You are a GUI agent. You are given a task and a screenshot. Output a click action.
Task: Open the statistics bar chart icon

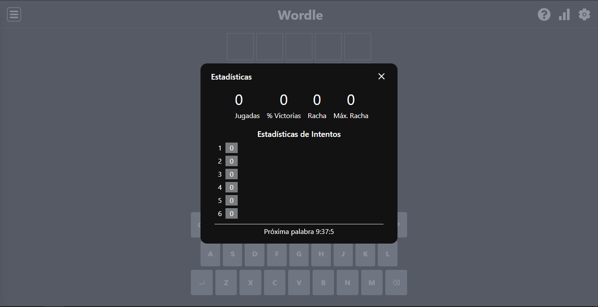[564, 14]
